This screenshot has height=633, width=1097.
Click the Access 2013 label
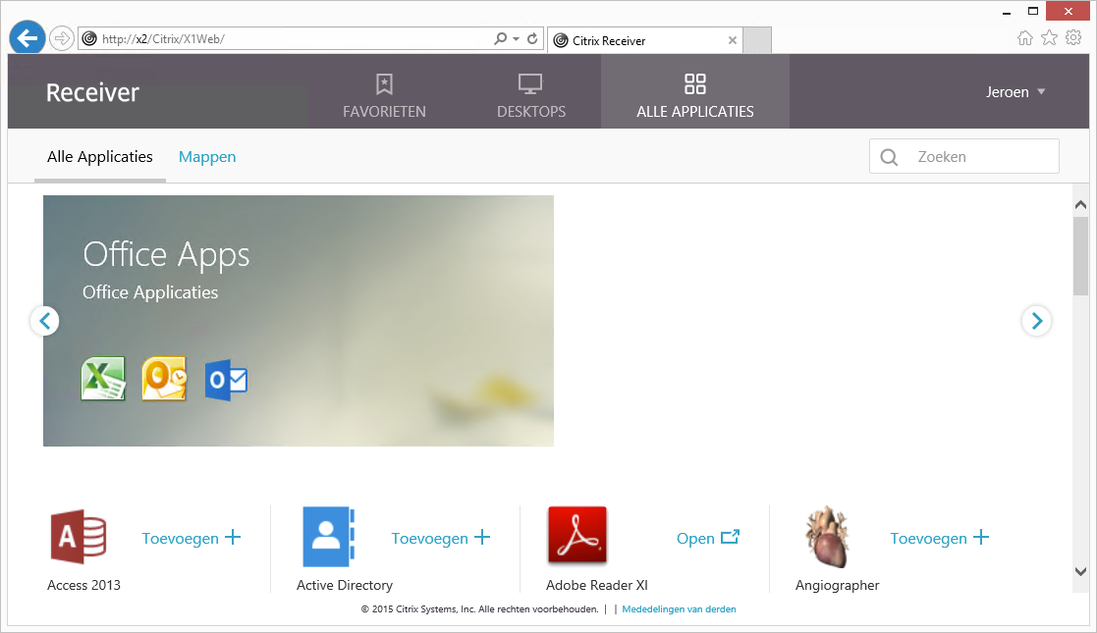(83, 586)
